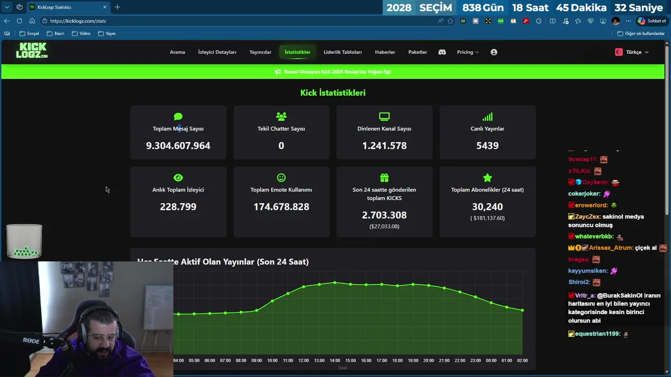Add page to favorites with star icon
Image resolution: width=671 pixels, height=377 pixels.
[450, 21]
